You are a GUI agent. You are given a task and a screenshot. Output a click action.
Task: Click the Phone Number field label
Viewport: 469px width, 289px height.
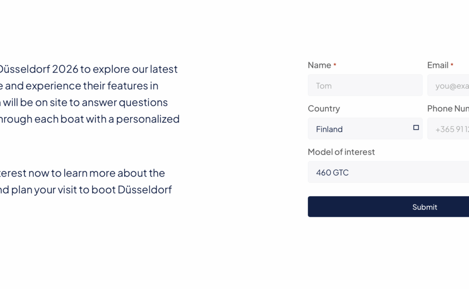click(x=448, y=108)
